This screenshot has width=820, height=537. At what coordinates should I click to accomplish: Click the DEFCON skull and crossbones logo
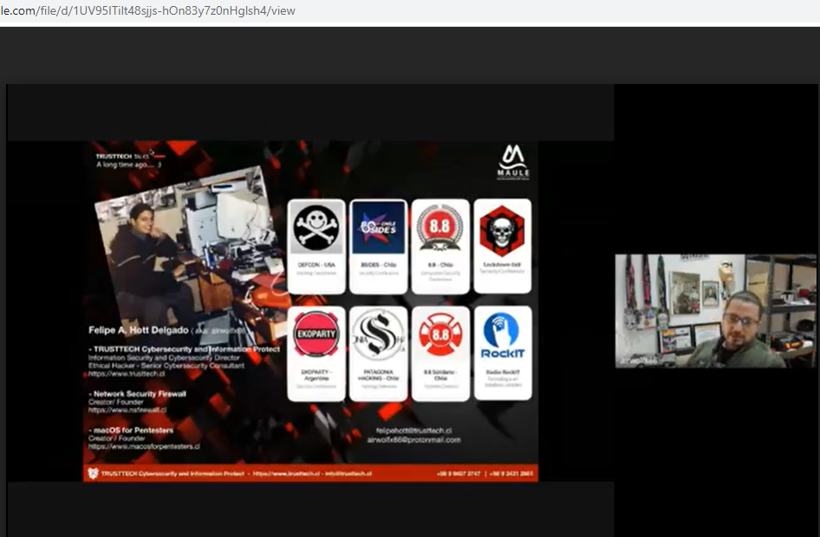pos(316,228)
